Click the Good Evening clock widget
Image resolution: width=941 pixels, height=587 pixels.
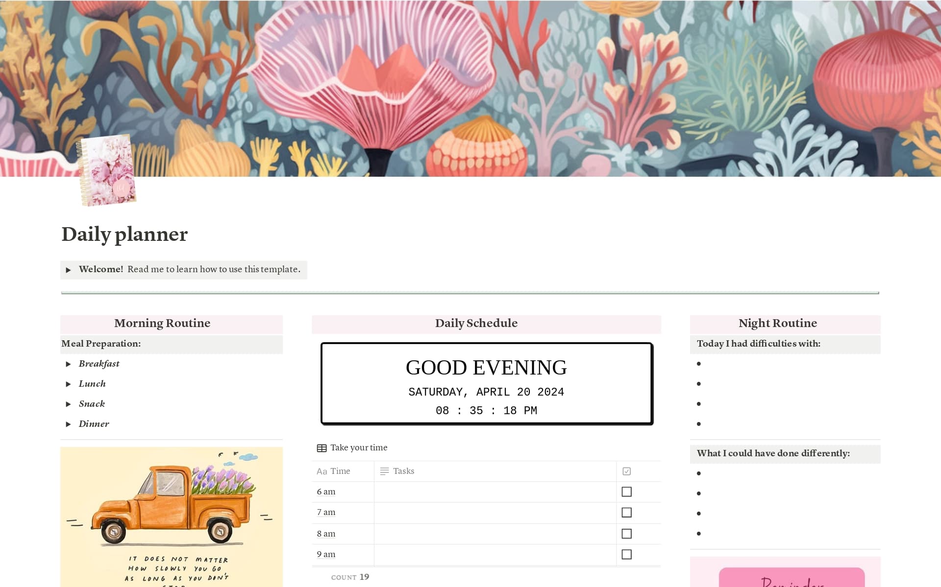coord(487,384)
